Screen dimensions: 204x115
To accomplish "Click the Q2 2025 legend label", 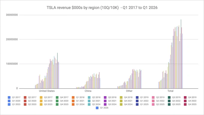I will [x=160, y=104].
